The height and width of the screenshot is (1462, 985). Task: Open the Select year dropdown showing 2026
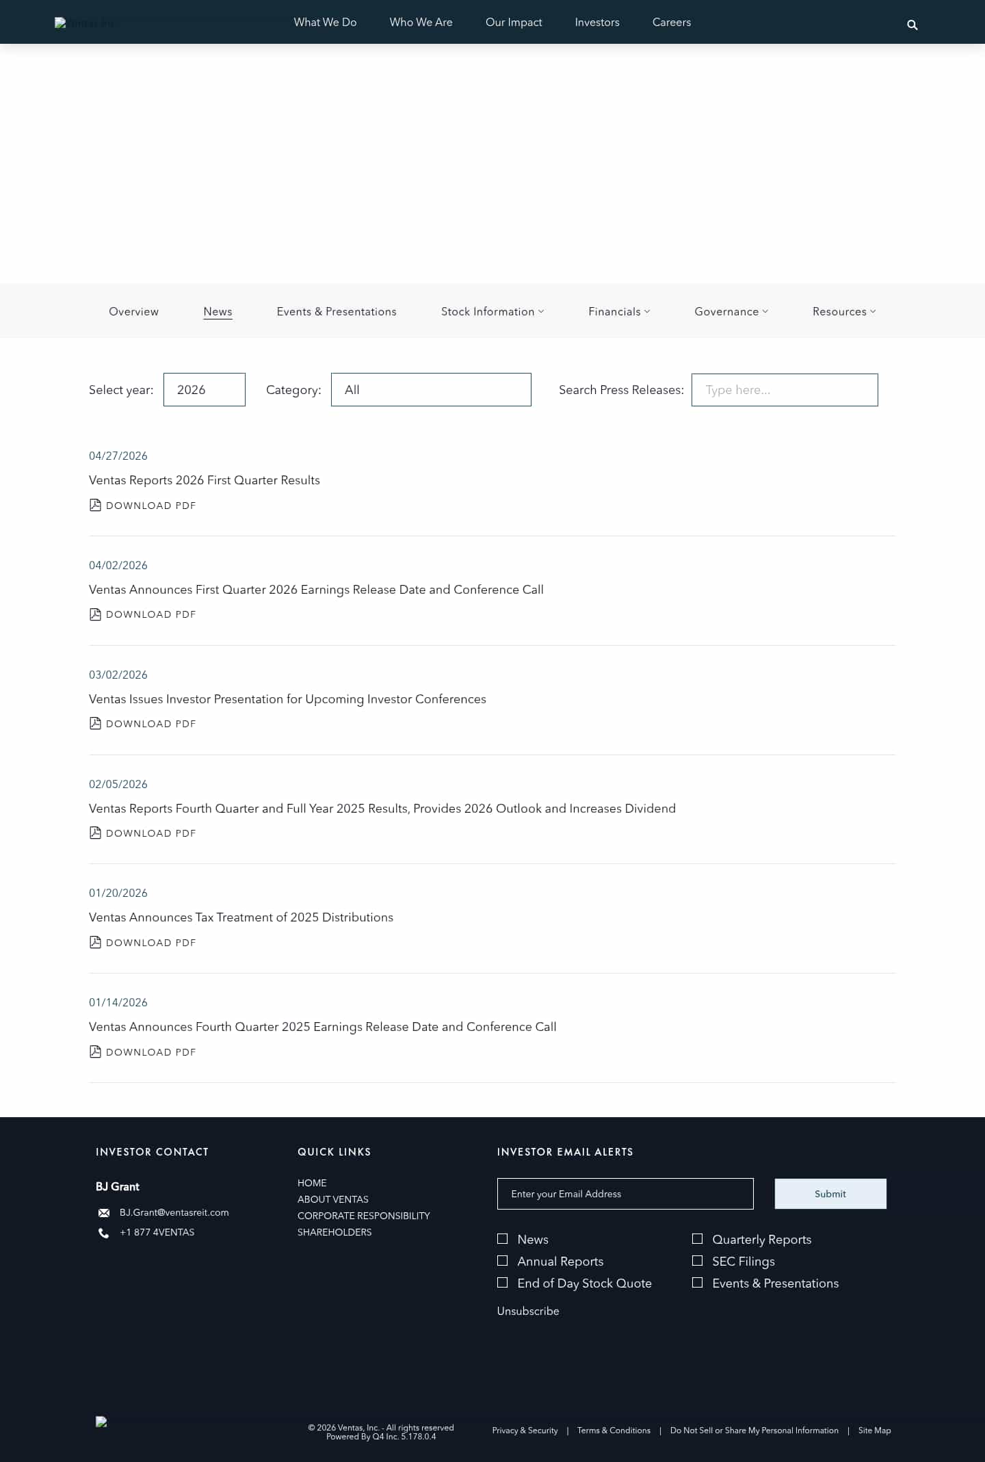(205, 389)
